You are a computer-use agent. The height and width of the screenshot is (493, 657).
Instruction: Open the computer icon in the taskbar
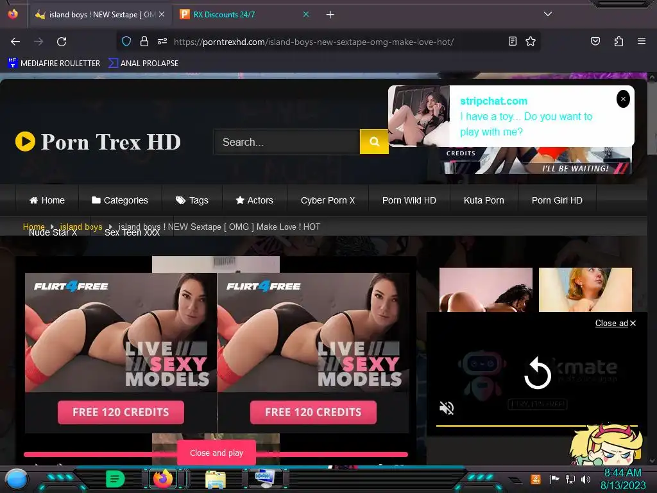tap(265, 479)
